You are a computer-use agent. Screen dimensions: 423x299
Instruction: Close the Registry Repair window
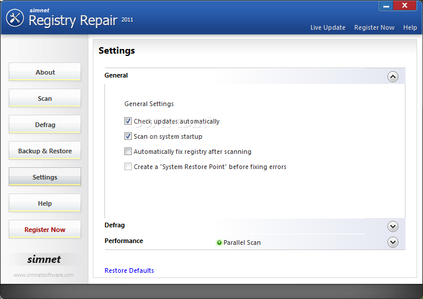click(405, 5)
